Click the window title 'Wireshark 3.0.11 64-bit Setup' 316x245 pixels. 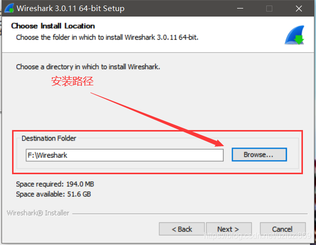pos(70,9)
